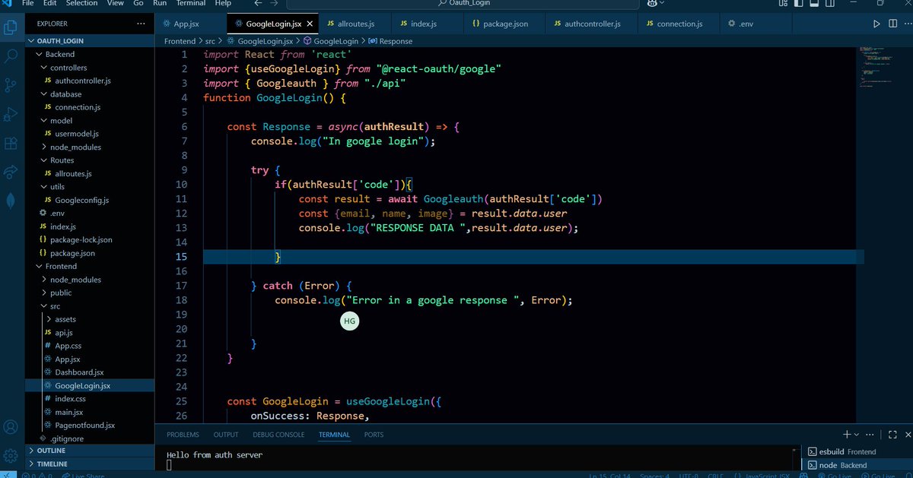Split the editor to the right
Viewport: 913px width, 478px height.
894,24
